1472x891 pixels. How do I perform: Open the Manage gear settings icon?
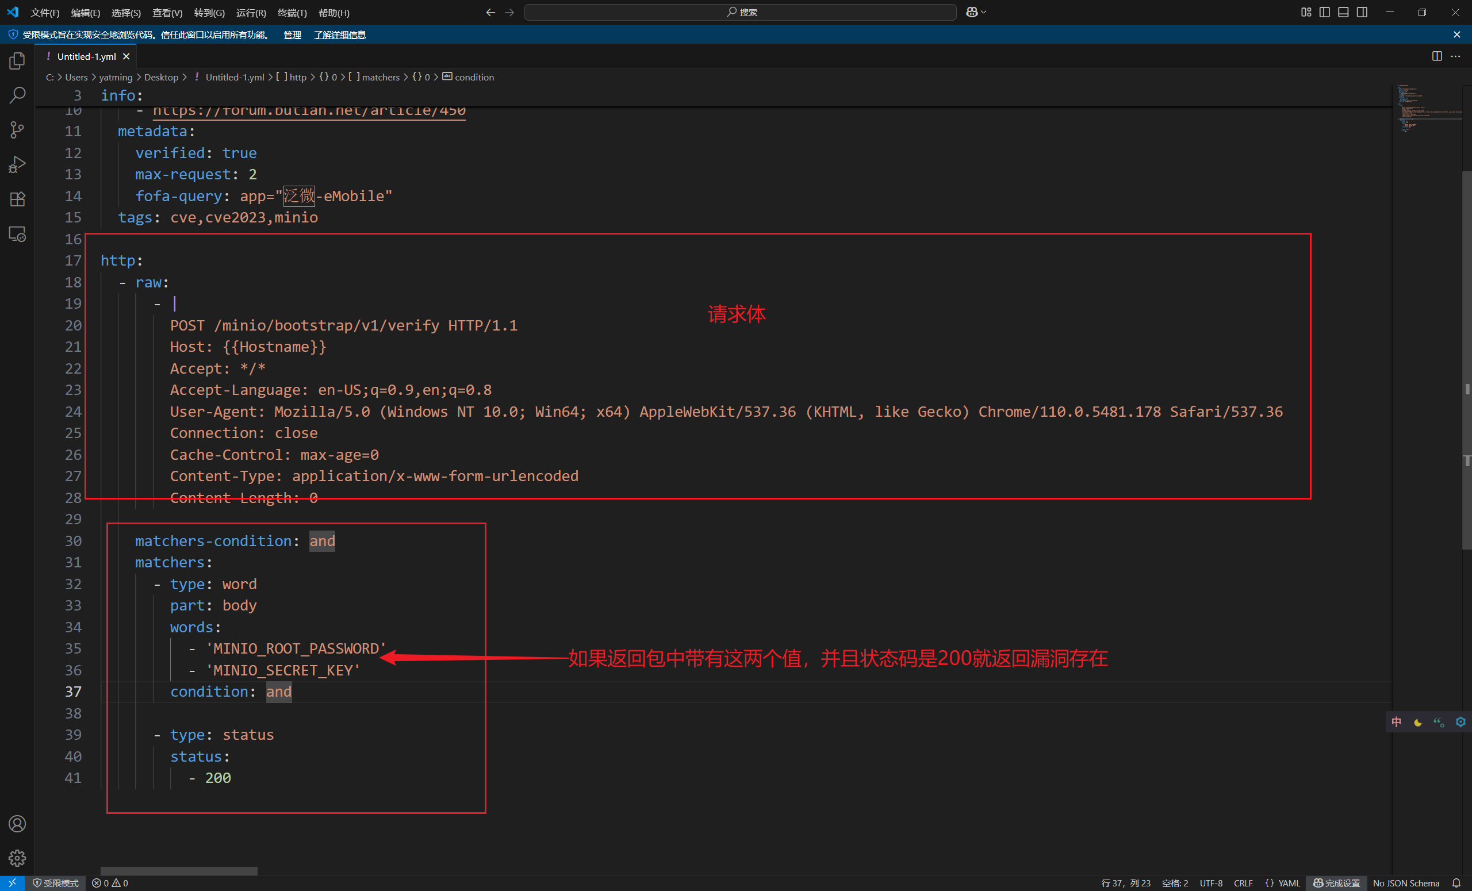[x=17, y=858]
